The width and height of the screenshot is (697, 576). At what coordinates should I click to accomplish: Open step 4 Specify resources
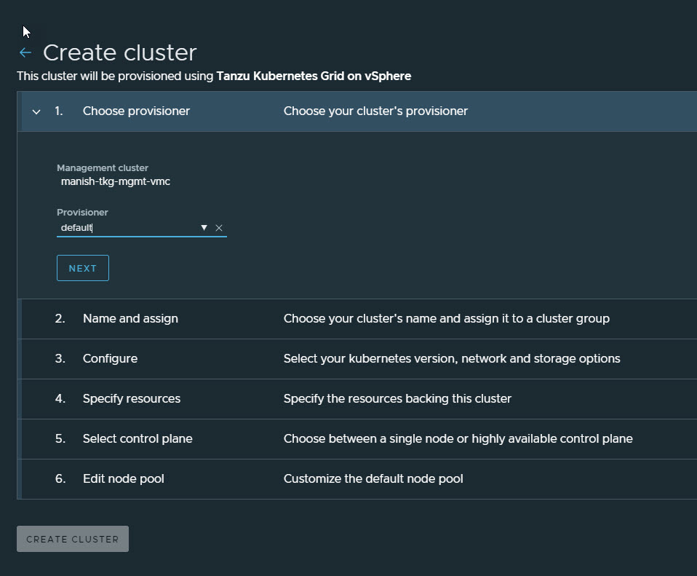(132, 398)
